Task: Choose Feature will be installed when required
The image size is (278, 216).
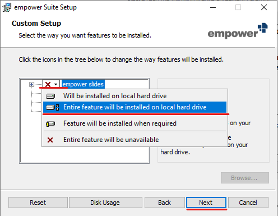Action: [135, 123]
